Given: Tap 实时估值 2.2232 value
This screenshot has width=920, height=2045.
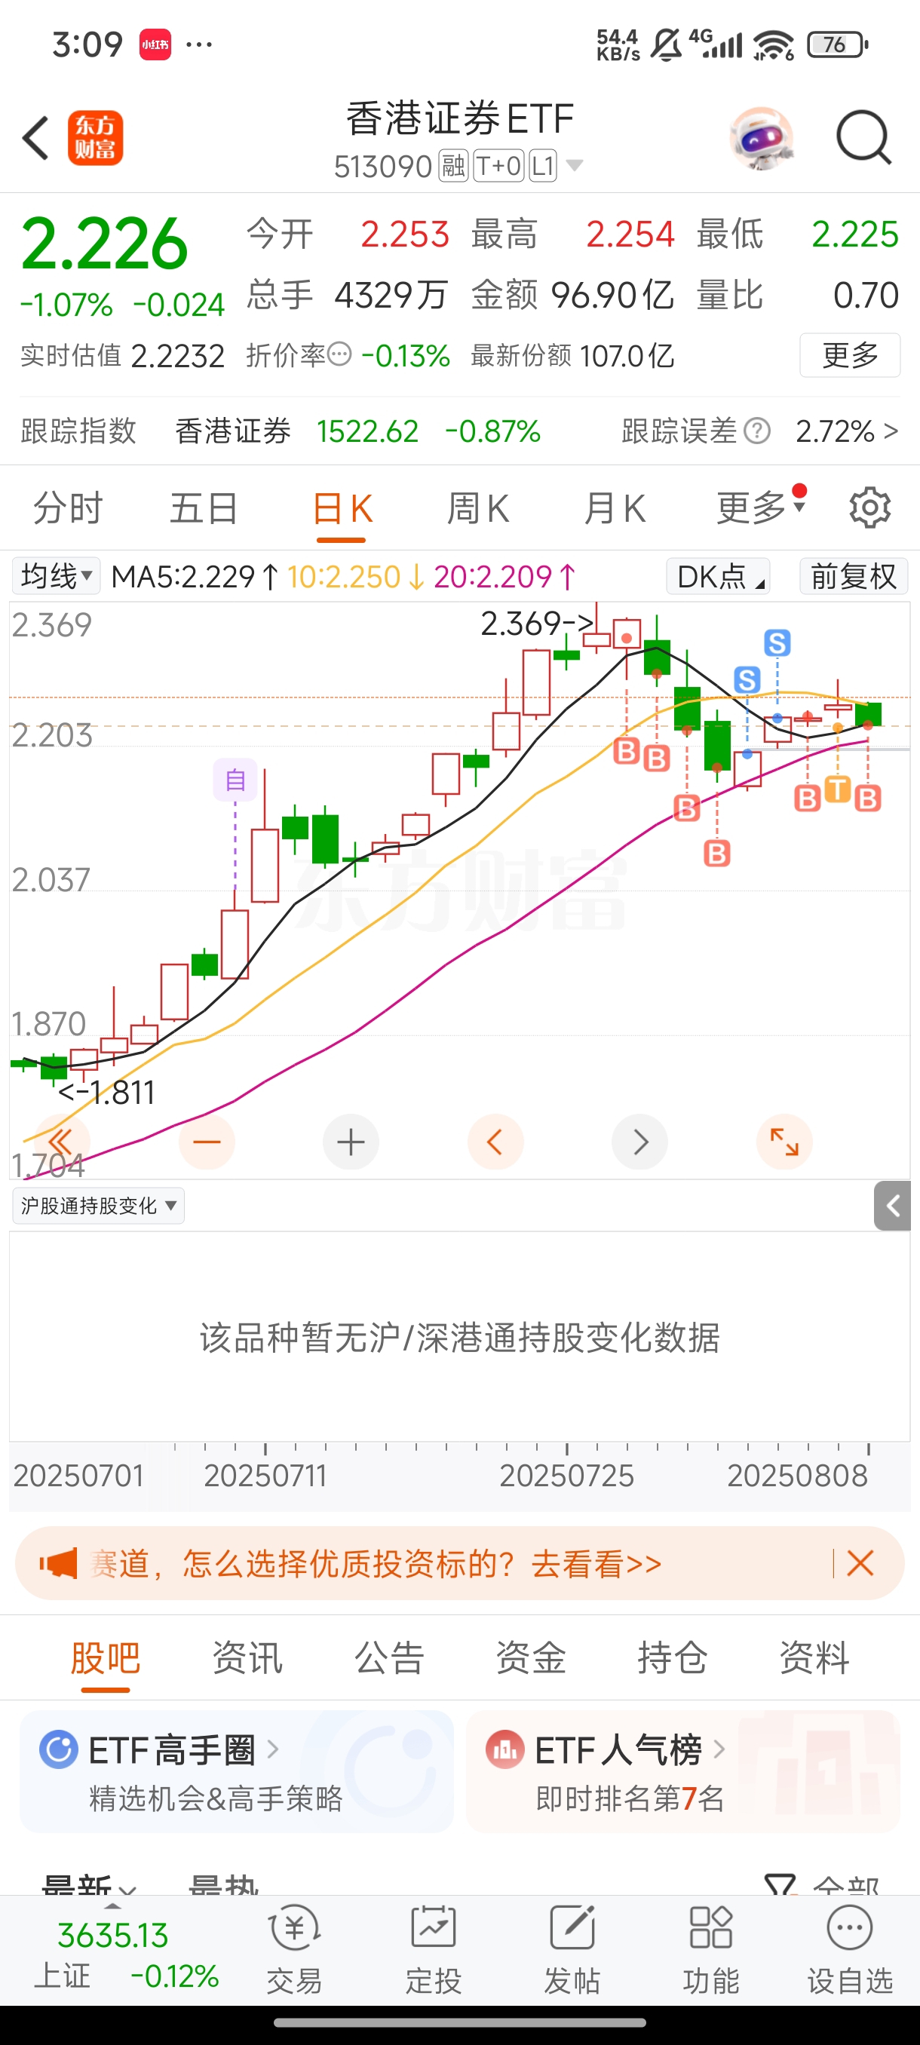Looking at the screenshot, I should click(178, 356).
